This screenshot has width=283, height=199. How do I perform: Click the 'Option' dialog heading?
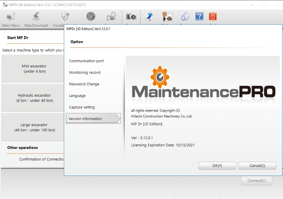77,42
